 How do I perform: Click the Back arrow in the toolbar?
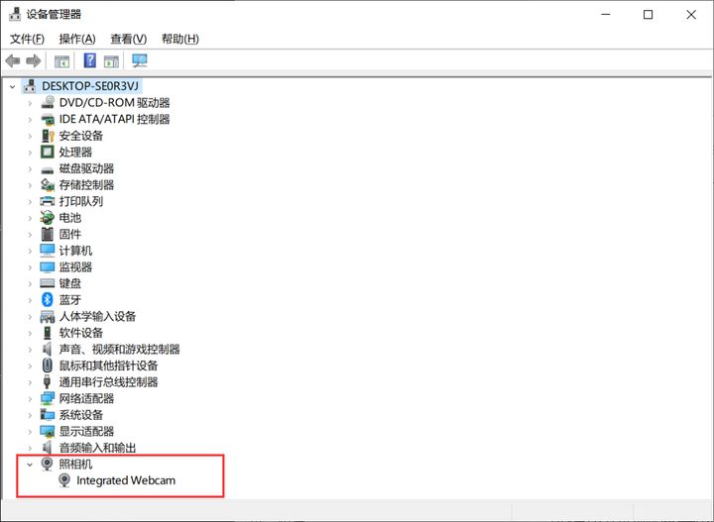(13, 61)
